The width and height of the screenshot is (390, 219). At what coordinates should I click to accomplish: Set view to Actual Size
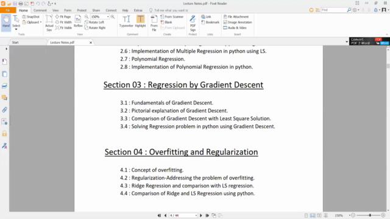click(49, 23)
